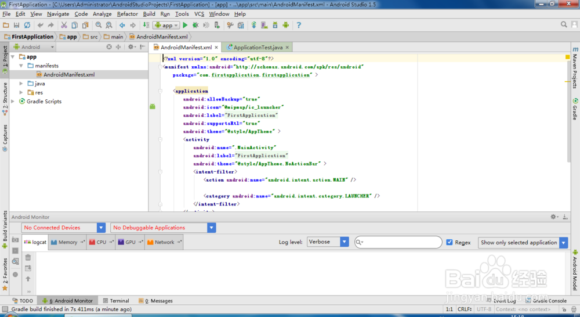
Task: Click the Make Project icon
Action: click(x=146, y=25)
